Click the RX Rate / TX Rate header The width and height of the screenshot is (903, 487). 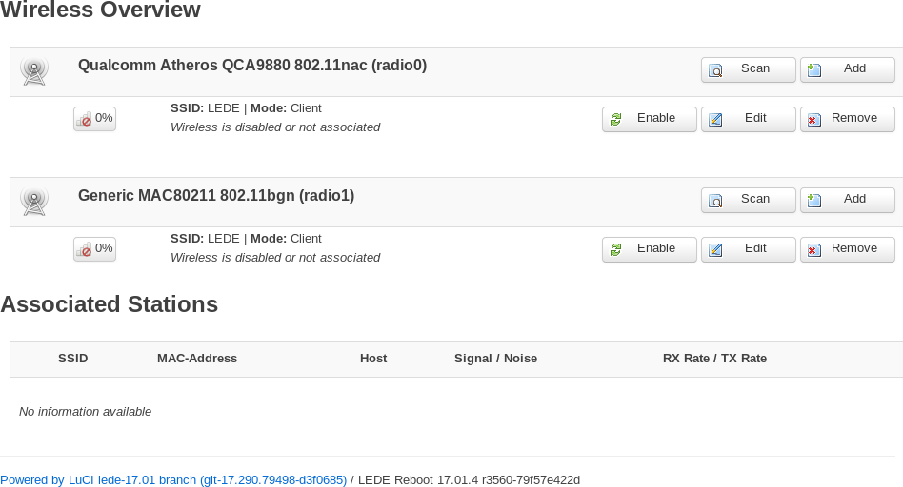pos(714,359)
